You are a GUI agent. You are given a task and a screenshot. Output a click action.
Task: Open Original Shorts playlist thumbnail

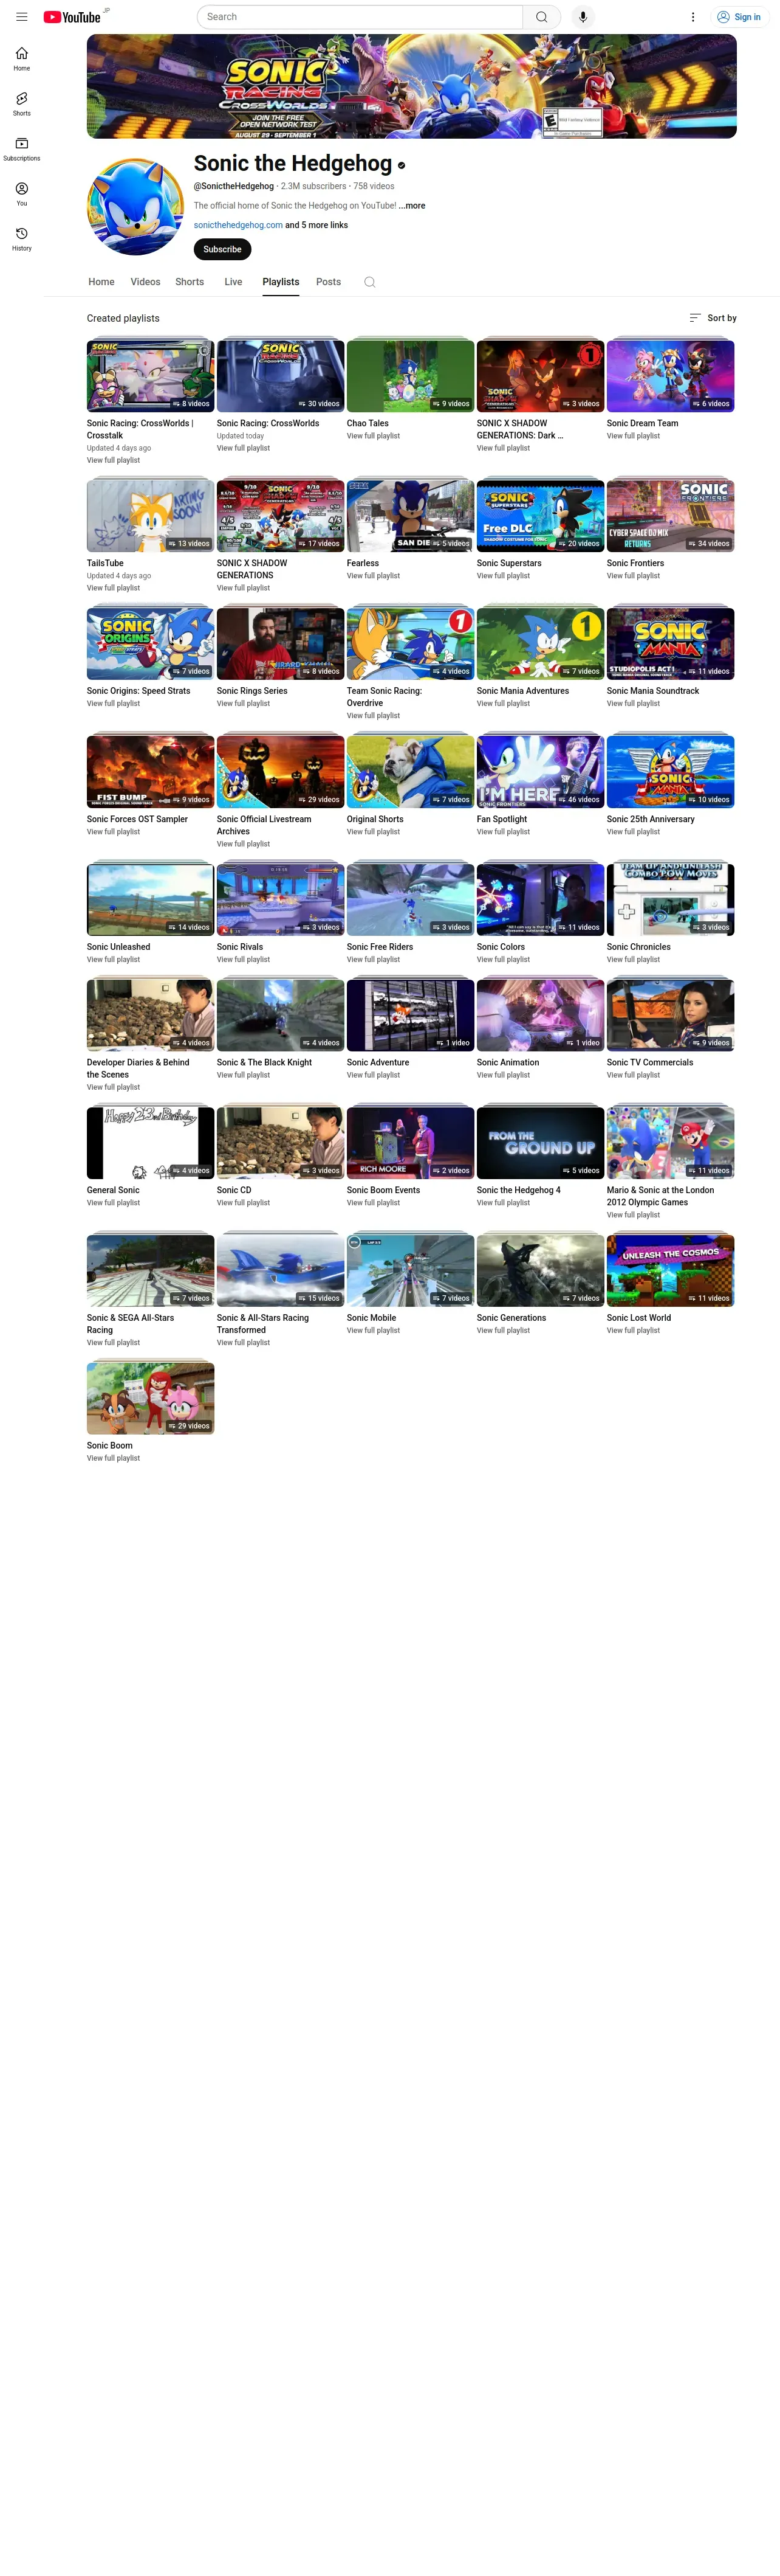pyautogui.click(x=411, y=772)
